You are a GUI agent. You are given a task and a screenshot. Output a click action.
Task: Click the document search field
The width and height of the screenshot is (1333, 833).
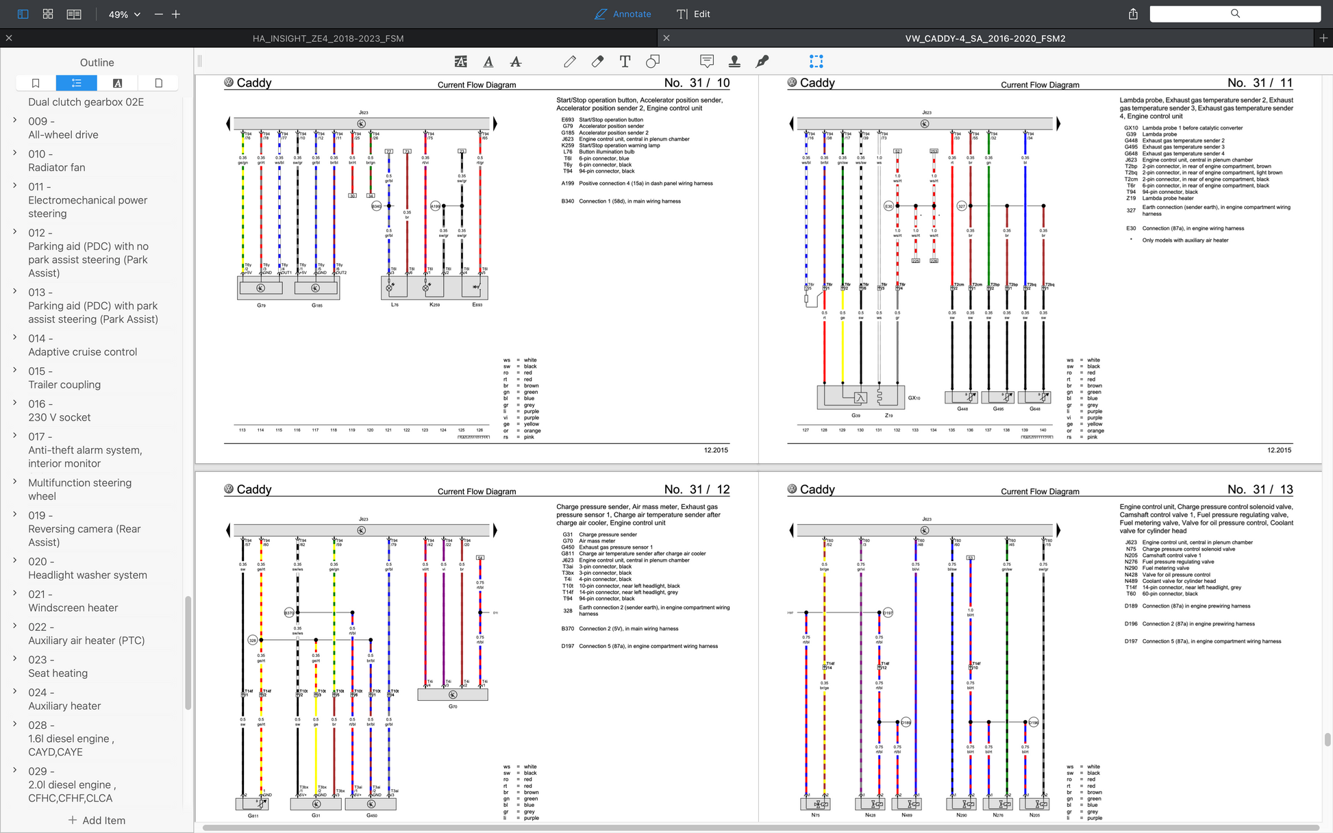(x=1235, y=14)
